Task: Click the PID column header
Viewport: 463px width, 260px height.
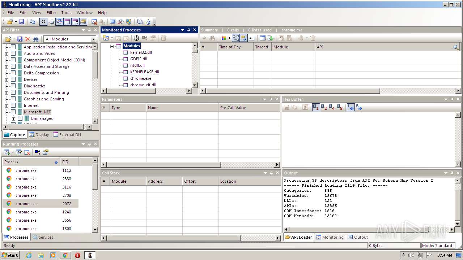Action: coord(69,162)
